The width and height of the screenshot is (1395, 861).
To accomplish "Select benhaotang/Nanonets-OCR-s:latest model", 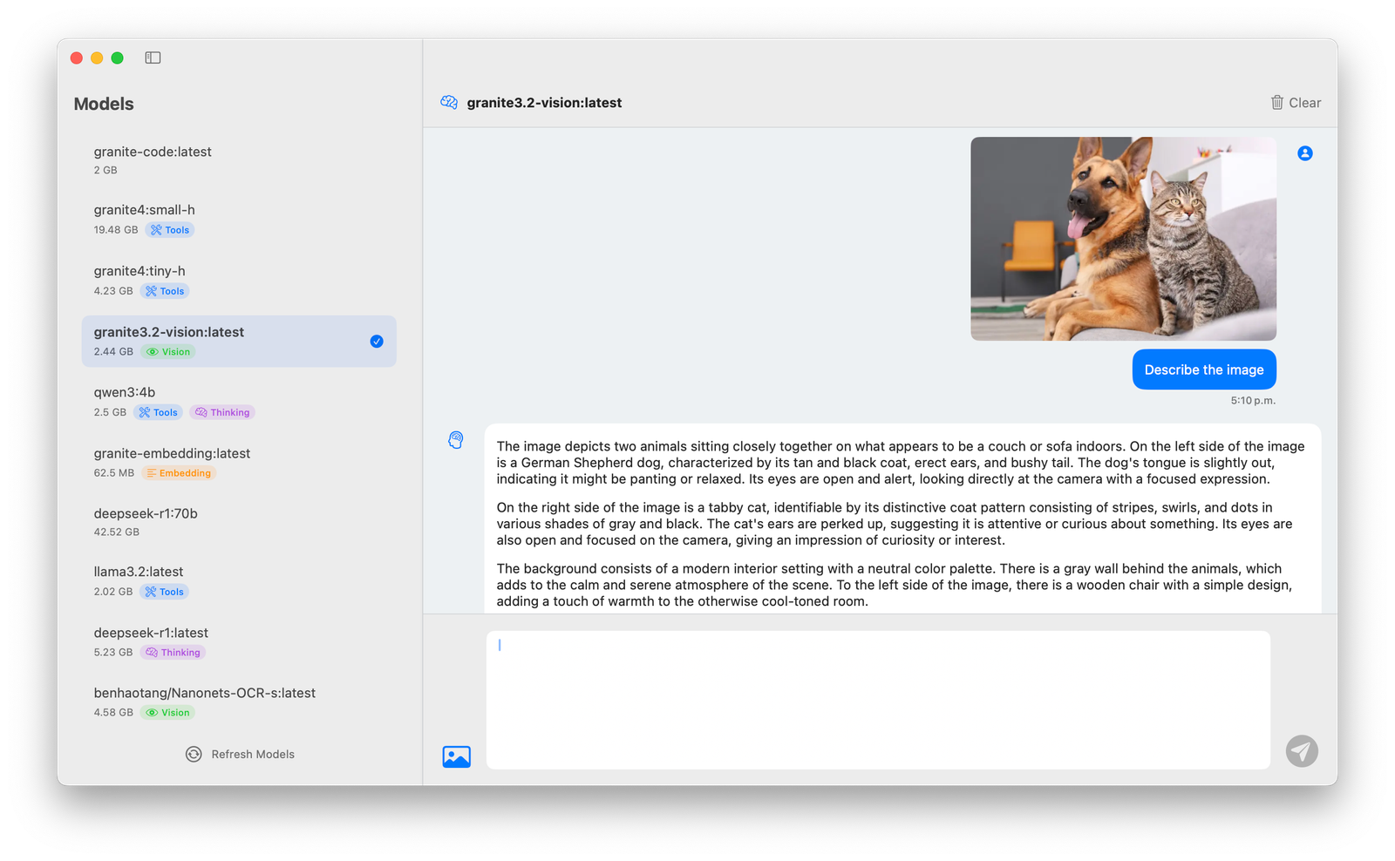I will [204, 694].
